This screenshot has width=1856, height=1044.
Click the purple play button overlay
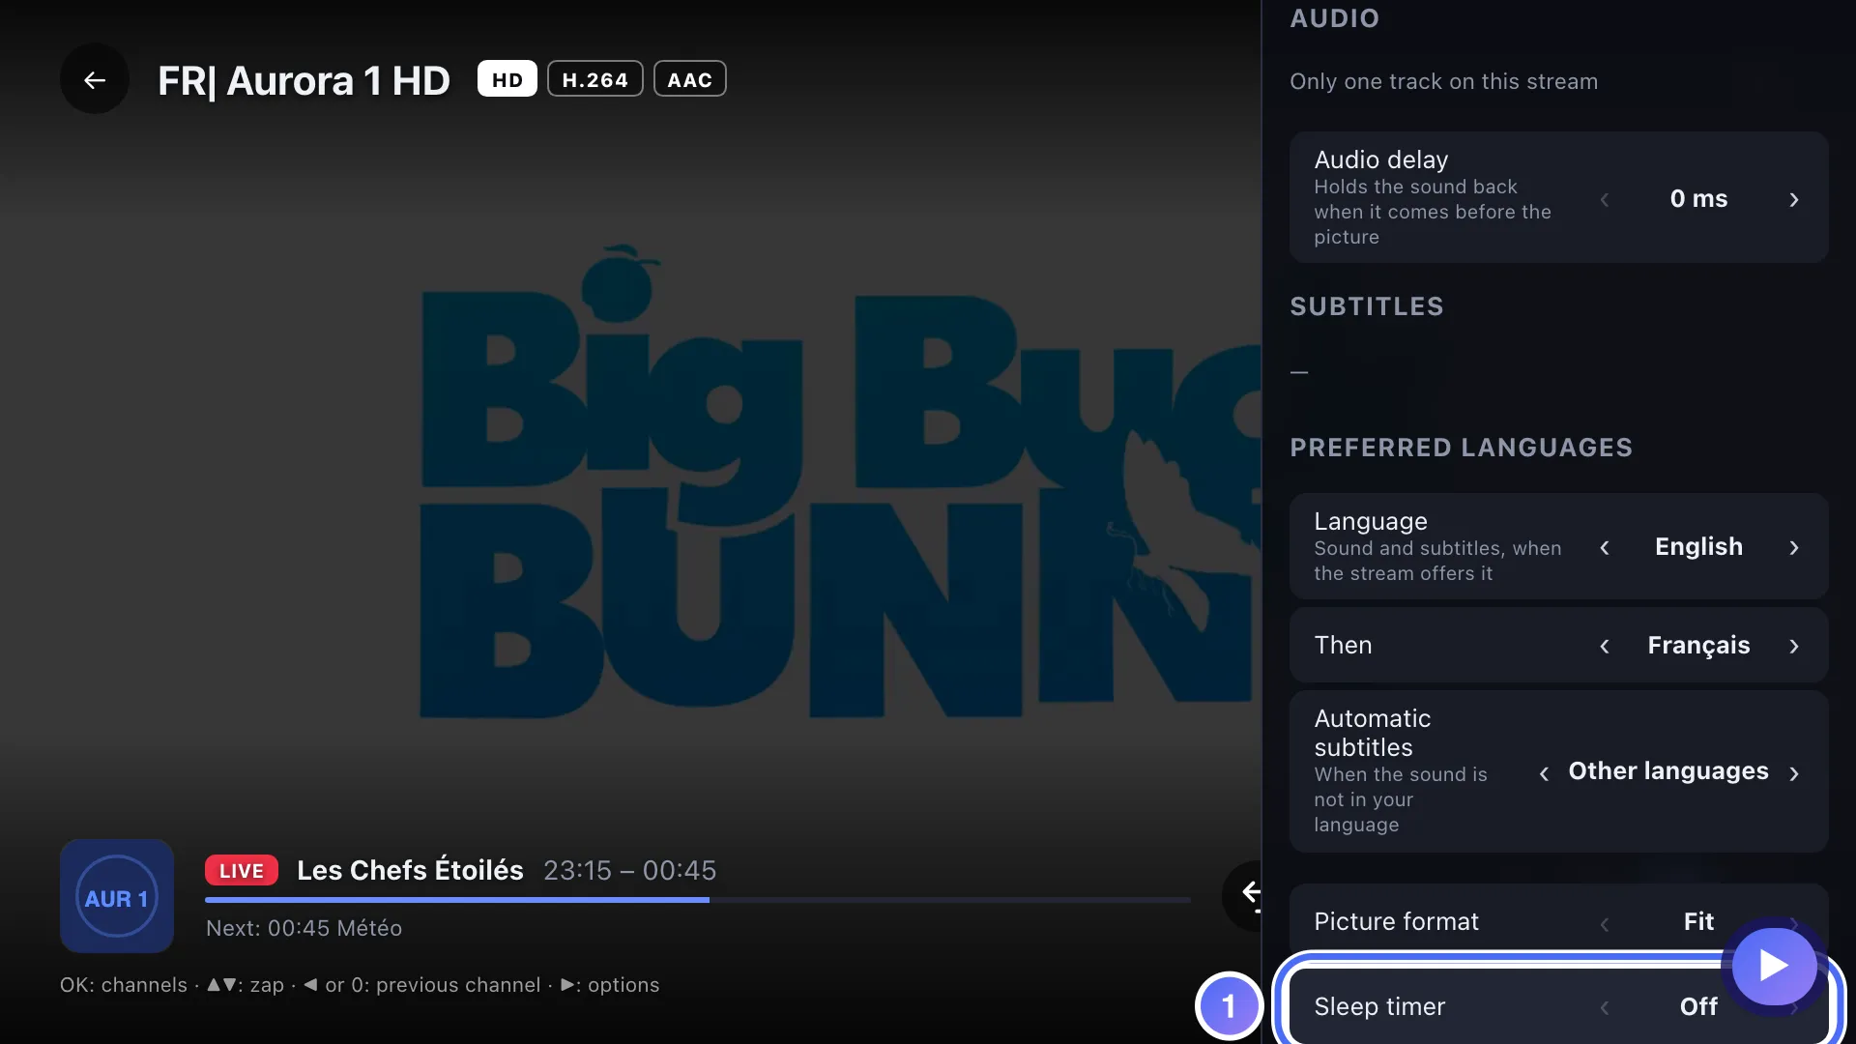coord(1774,965)
